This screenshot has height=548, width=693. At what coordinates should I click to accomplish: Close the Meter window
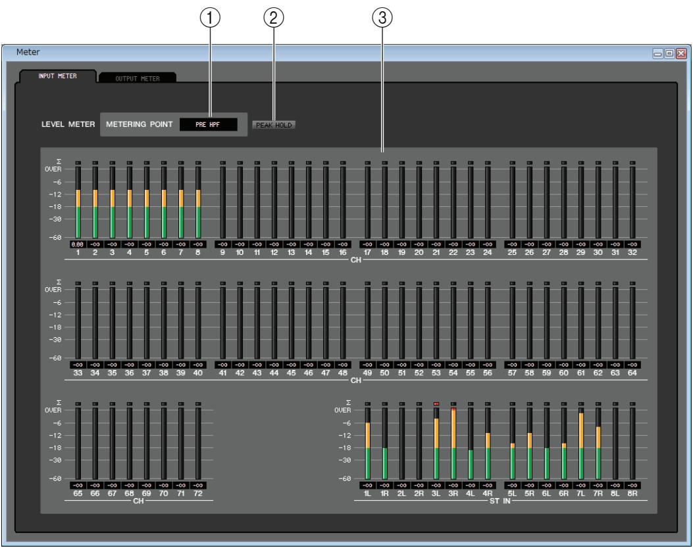(682, 53)
